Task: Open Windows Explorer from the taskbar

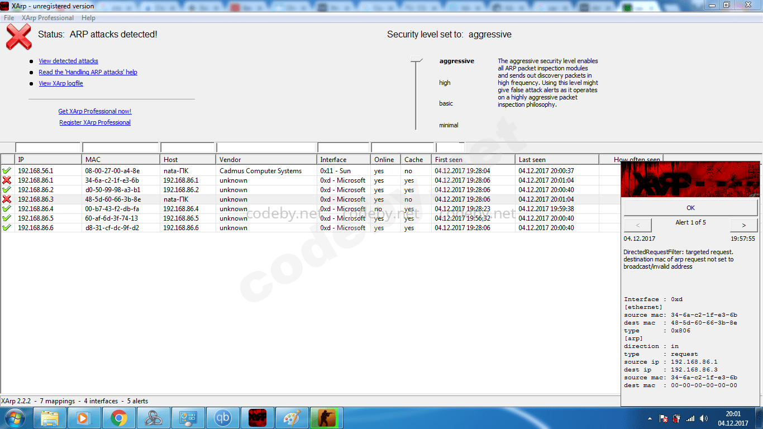Action: click(50, 418)
